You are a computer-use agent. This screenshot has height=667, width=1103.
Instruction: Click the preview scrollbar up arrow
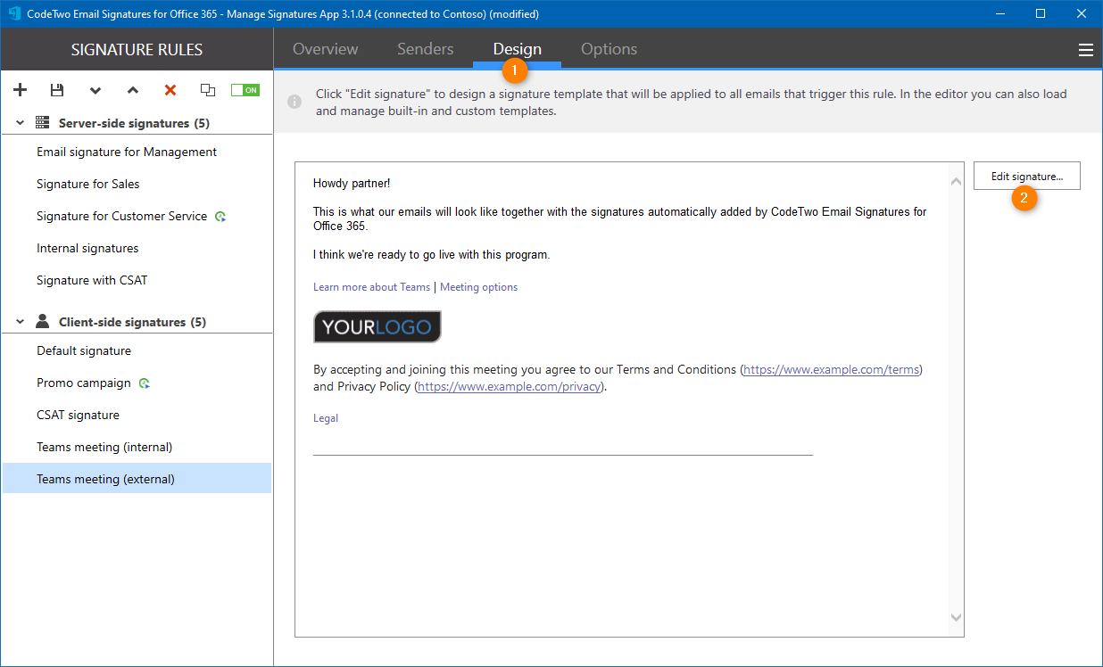point(956,182)
